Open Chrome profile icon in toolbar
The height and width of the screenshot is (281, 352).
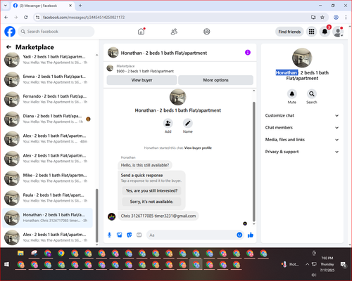click(336, 18)
